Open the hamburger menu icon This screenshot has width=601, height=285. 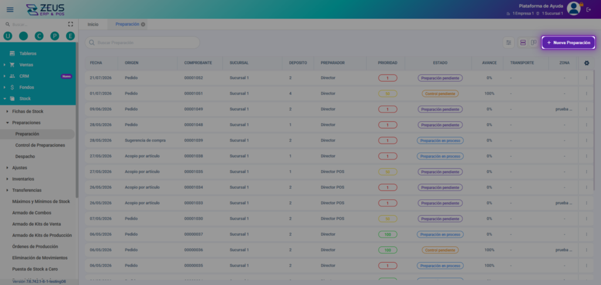pos(10,9)
